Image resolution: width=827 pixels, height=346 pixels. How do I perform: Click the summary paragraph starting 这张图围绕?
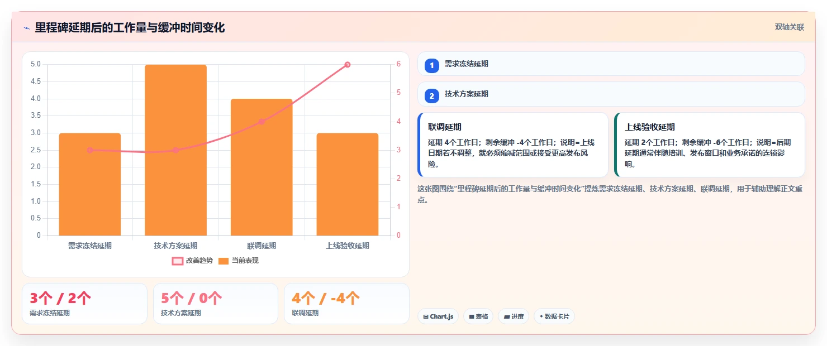tap(610, 194)
